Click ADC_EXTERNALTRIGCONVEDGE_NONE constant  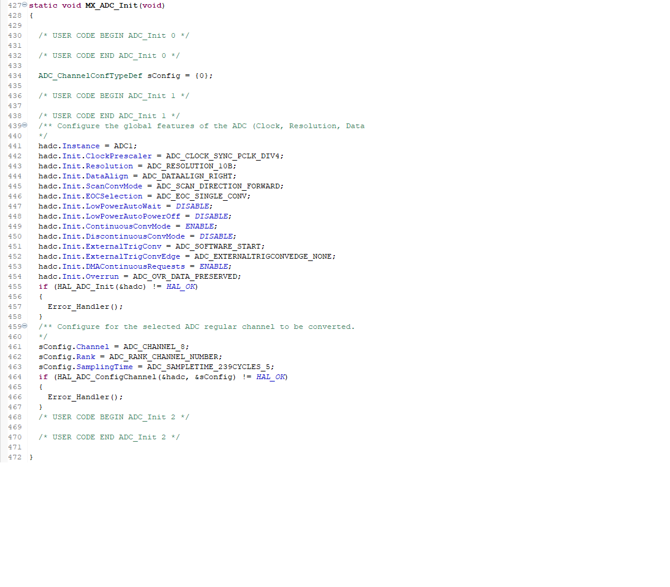(264, 256)
